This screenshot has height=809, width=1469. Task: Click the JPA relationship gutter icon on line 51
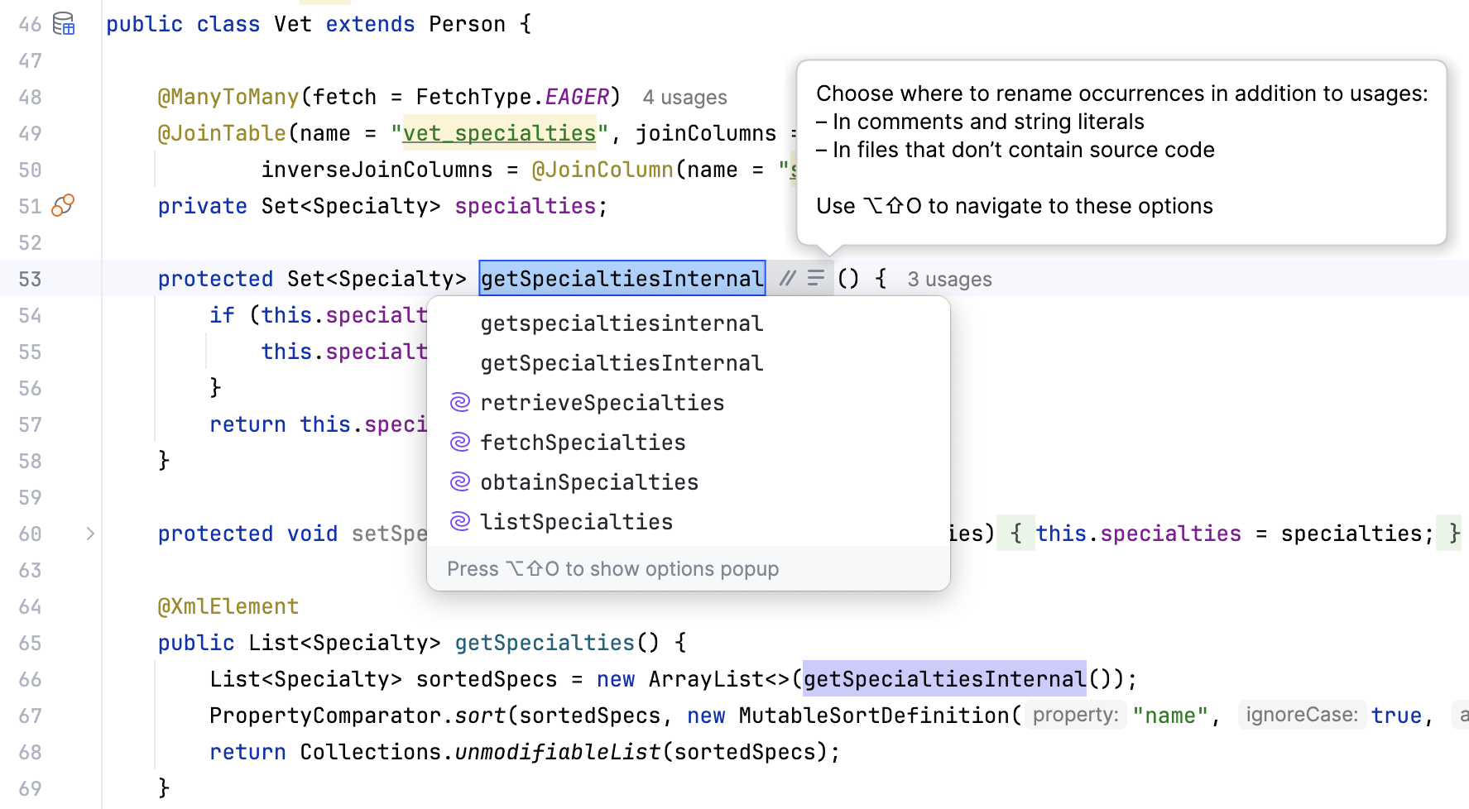tap(63, 205)
